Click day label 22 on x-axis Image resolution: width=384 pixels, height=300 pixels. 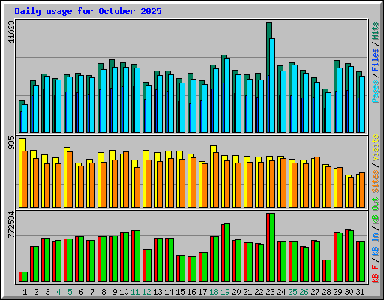click(259, 292)
